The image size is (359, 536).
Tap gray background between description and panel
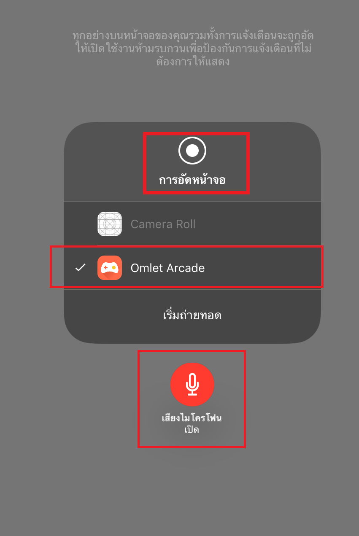click(192, 95)
